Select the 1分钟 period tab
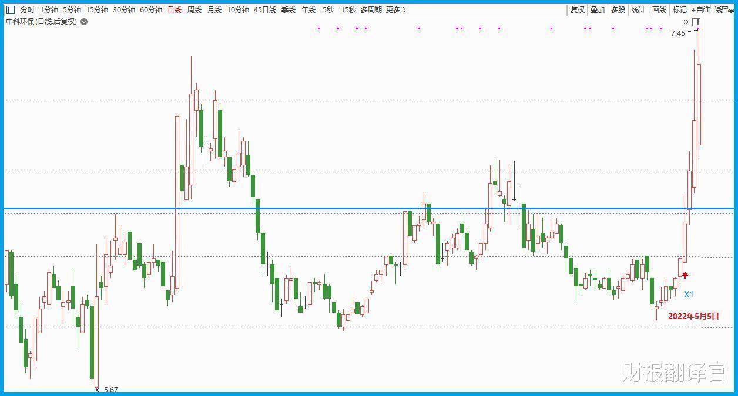This screenshot has width=738, height=396. 49,10
